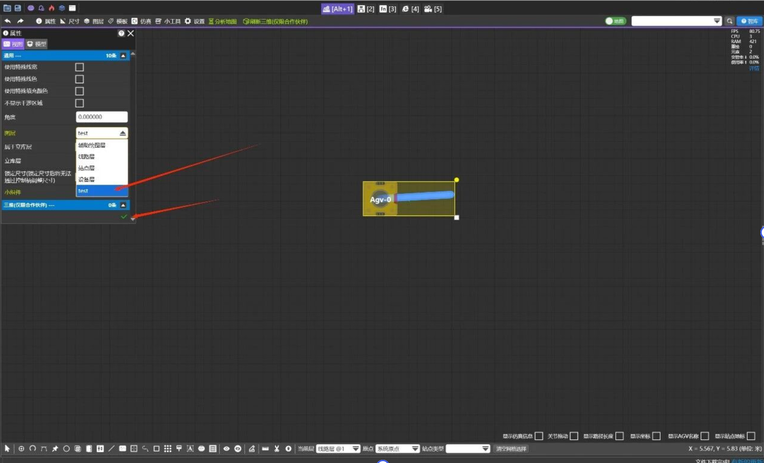Collapse the 通用 section expander
The width and height of the screenshot is (764, 463).
point(123,56)
